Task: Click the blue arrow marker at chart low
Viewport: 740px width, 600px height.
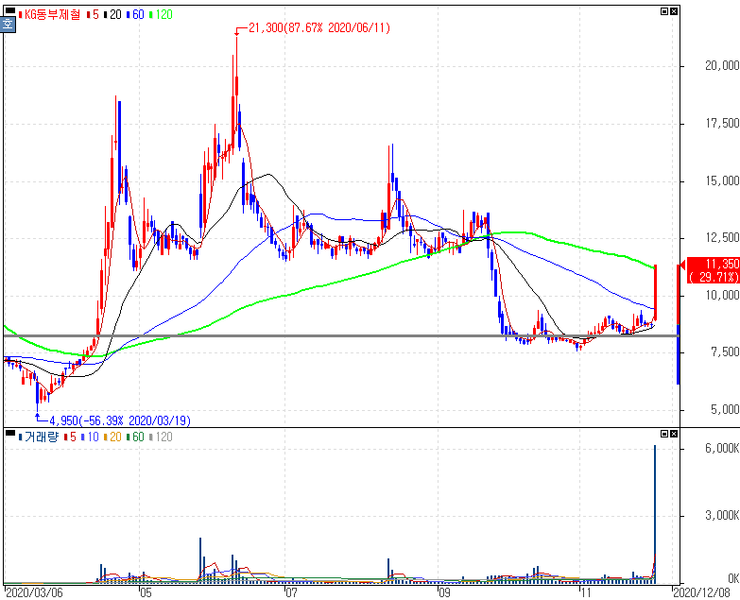Action: [38, 416]
